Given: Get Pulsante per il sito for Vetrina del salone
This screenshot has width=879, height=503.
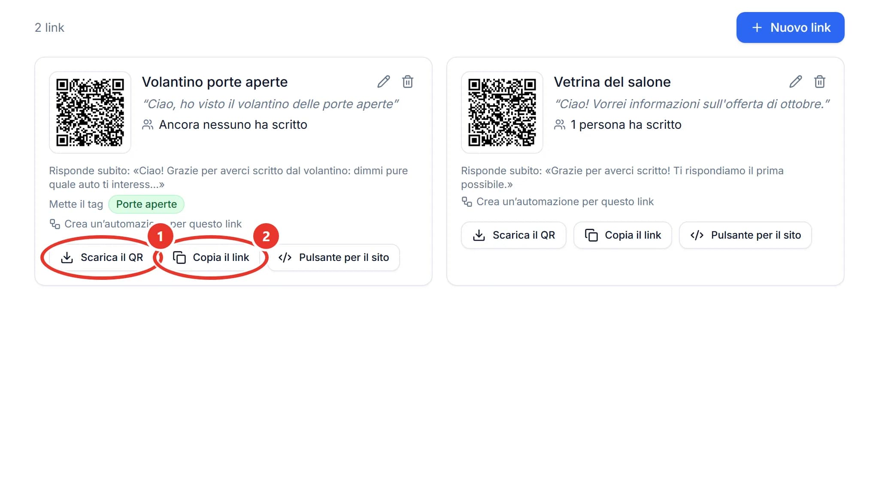Looking at the screenshot, I should point(746,235).
